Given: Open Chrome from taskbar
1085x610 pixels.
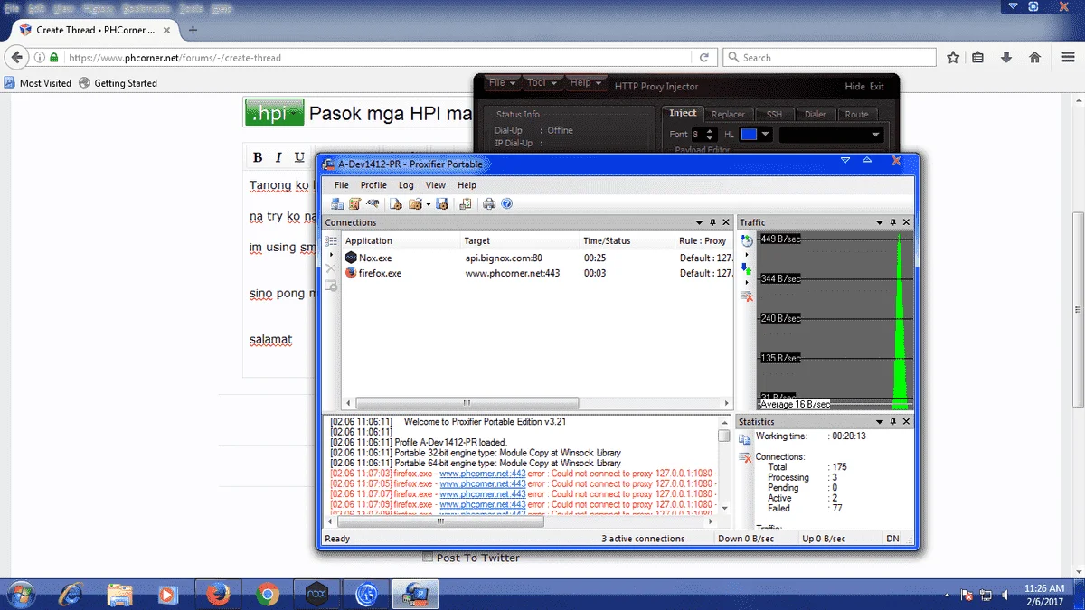Looking at the screenshot, I should (x=266, y=594).
